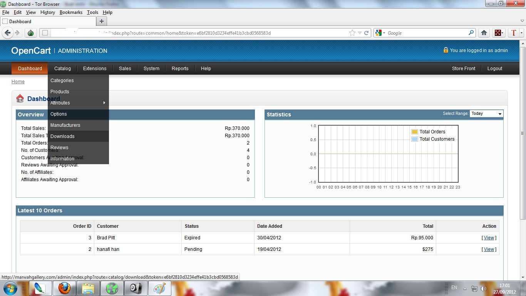Select Reviews in Catalog dropdown
The height and width of the screenshot is (296, 526).
[78, 148]
